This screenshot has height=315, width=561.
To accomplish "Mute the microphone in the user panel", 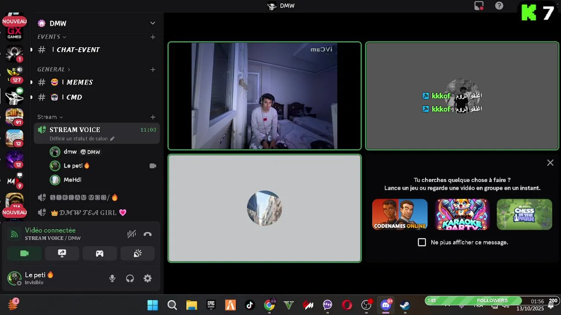I will click(x=112, y=278).
